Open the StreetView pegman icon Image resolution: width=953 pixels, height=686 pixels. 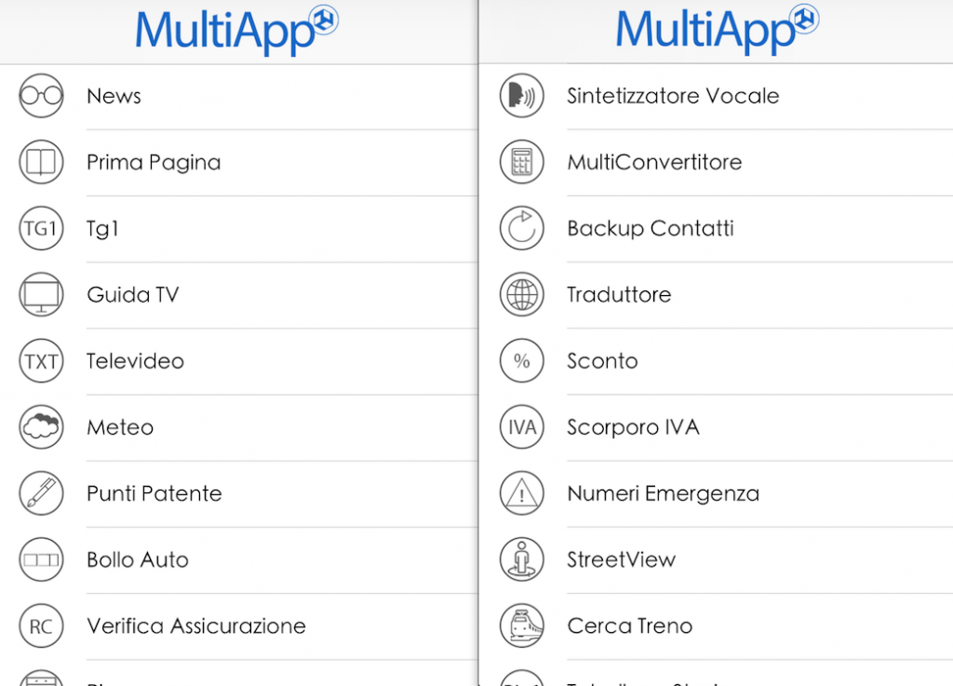click(521, 559)
